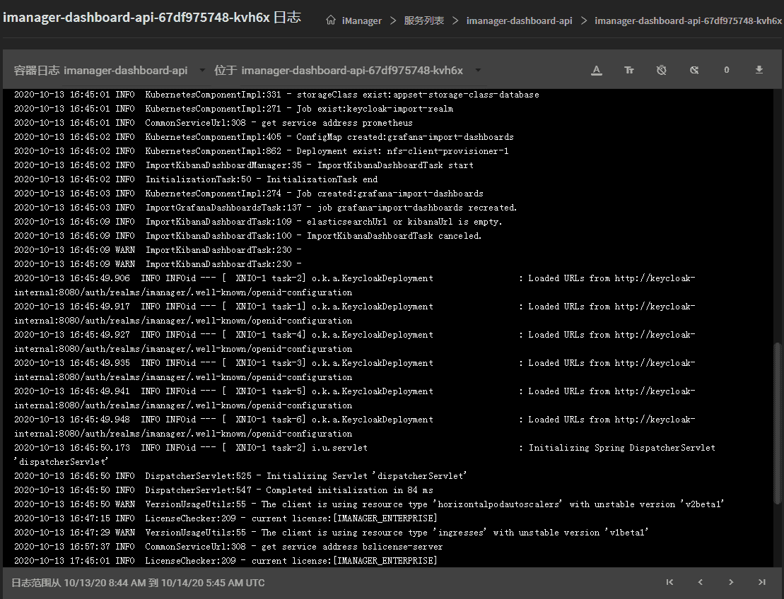Jump to the last log page
Screen dimensions: 784x599
point(761,582)
